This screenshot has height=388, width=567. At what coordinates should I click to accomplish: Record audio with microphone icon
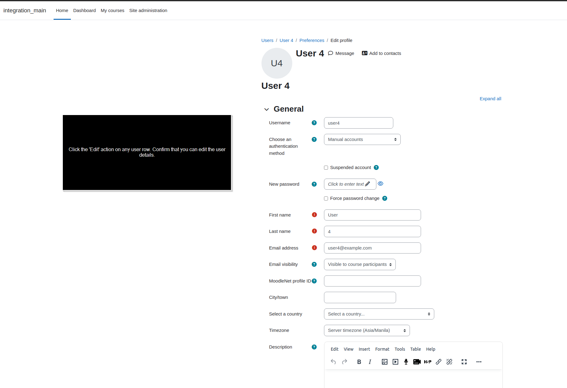406,362
